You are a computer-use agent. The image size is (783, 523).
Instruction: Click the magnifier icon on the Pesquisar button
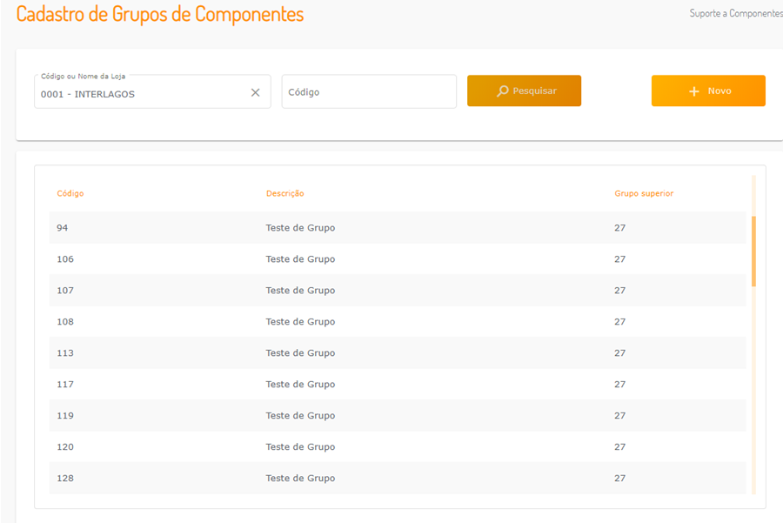(503, 91)
